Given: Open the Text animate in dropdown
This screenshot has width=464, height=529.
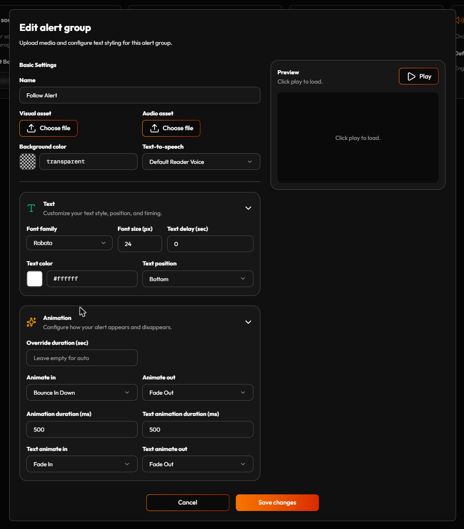Looking at the screenshot, I should pyautogui.click(x=82, y=464).
